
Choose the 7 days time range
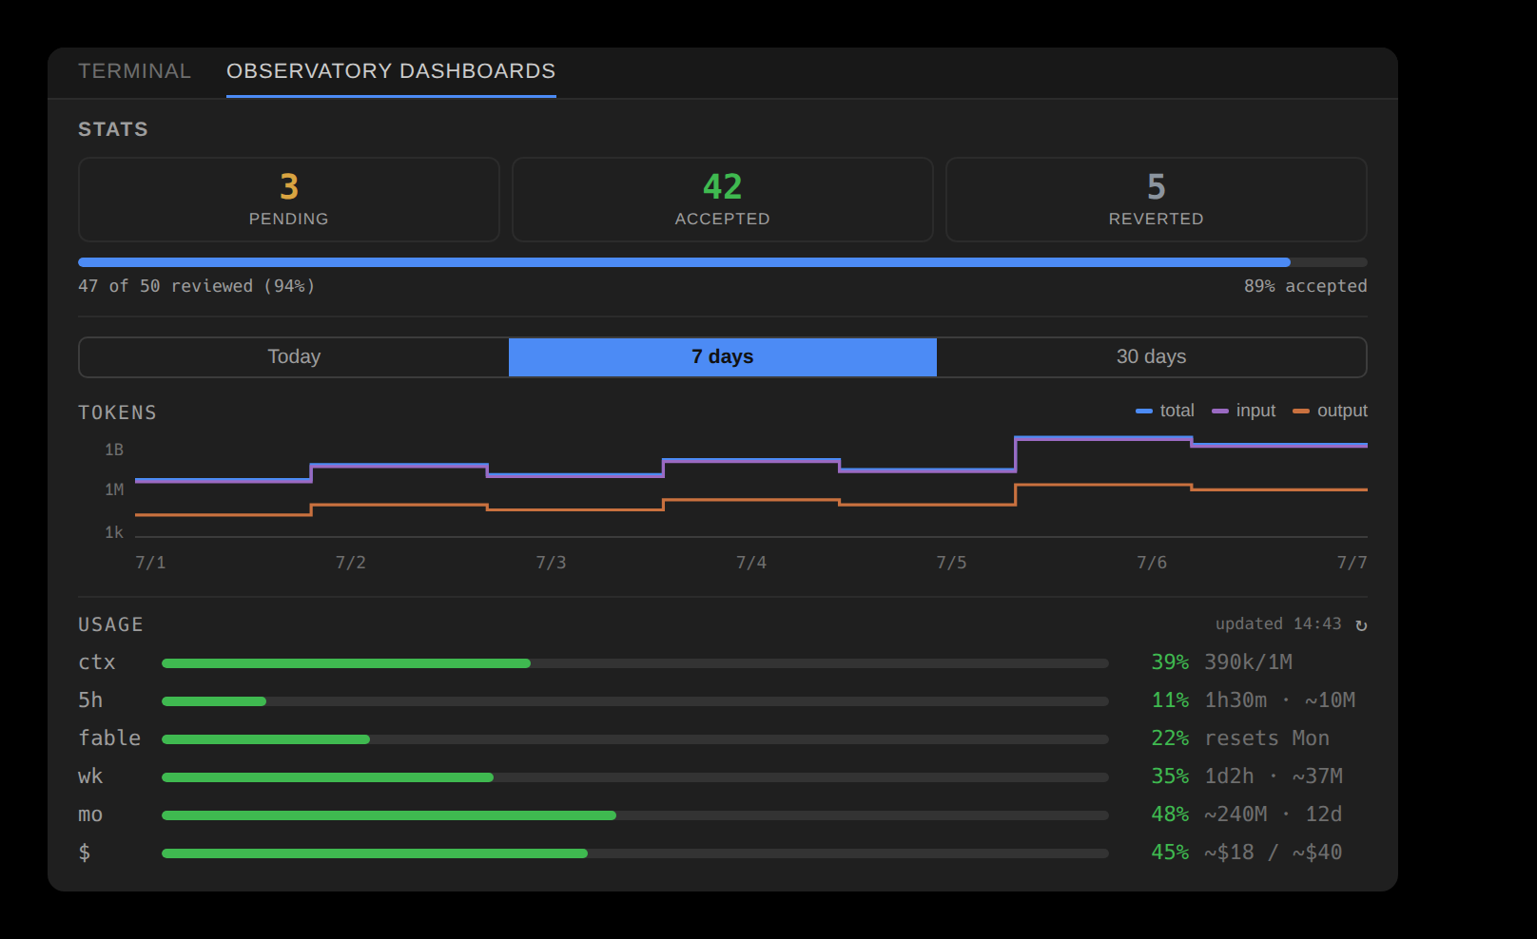[723, 356]
